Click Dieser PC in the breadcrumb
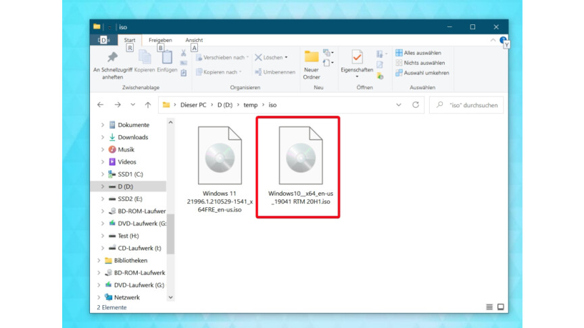 coord(193,105)
